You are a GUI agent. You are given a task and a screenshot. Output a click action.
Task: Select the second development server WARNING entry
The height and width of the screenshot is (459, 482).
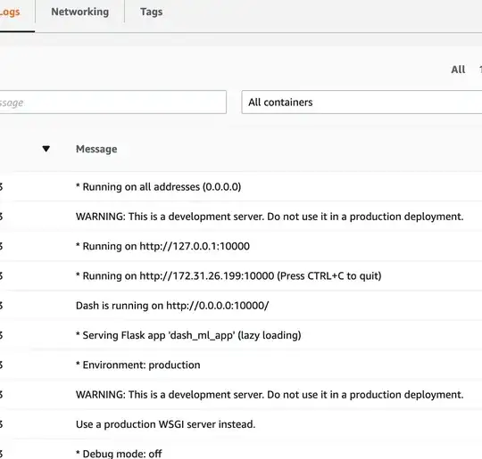tap(241, 395)
